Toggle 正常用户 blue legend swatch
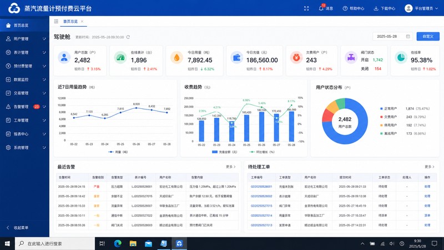Screen dimensions: 444x250 pyautogui.click(x=381, y=108)
